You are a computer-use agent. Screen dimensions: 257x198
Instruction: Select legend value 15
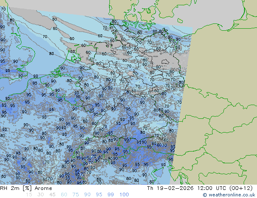point(29,195)
